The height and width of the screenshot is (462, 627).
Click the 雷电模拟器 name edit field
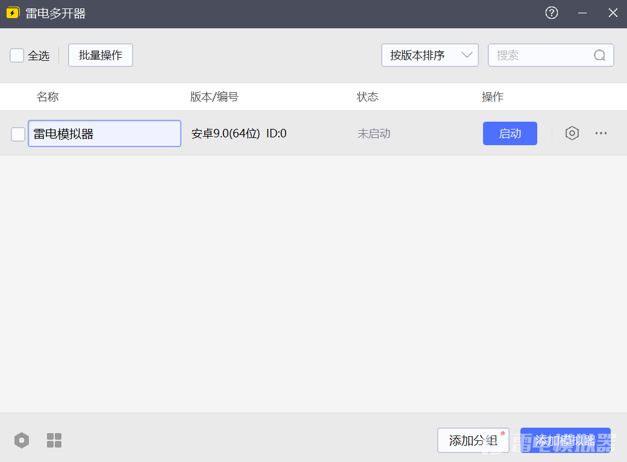[x=104, y=134]
